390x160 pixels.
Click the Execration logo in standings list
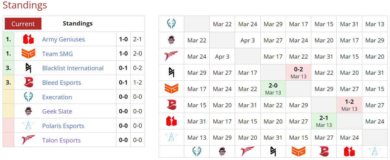pos(28,97)
